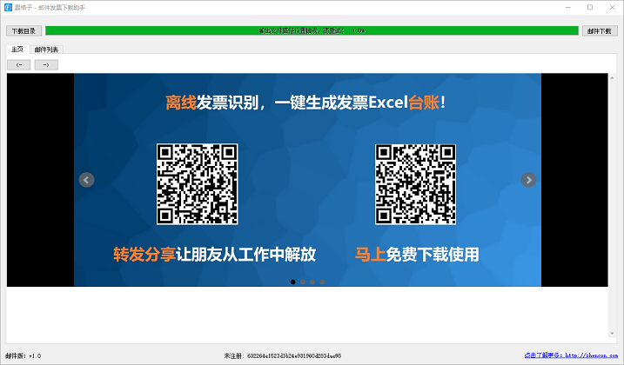
Task: Click the 邮件下载 button
Action: point(600,31)
